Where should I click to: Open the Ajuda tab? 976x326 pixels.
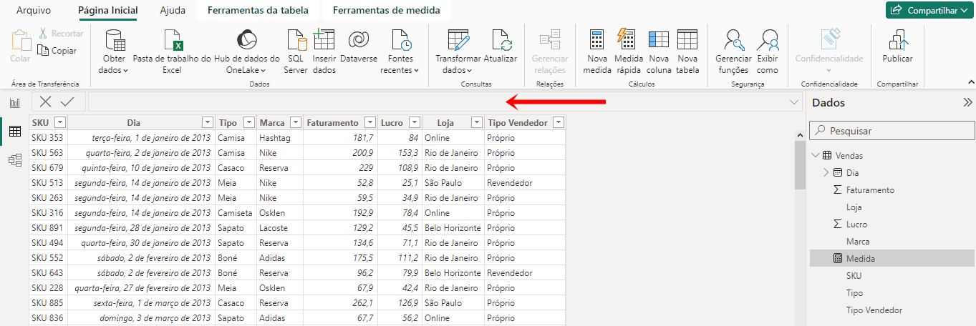click(173, 10)
